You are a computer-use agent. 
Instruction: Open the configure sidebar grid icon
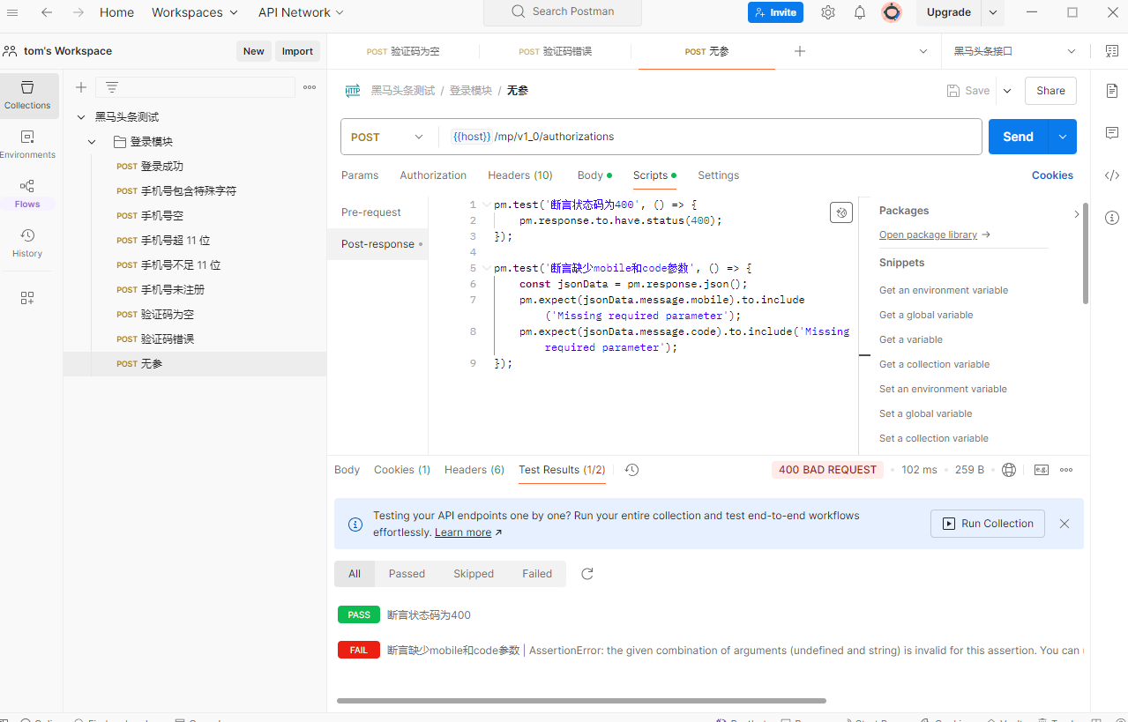[27, 298]
